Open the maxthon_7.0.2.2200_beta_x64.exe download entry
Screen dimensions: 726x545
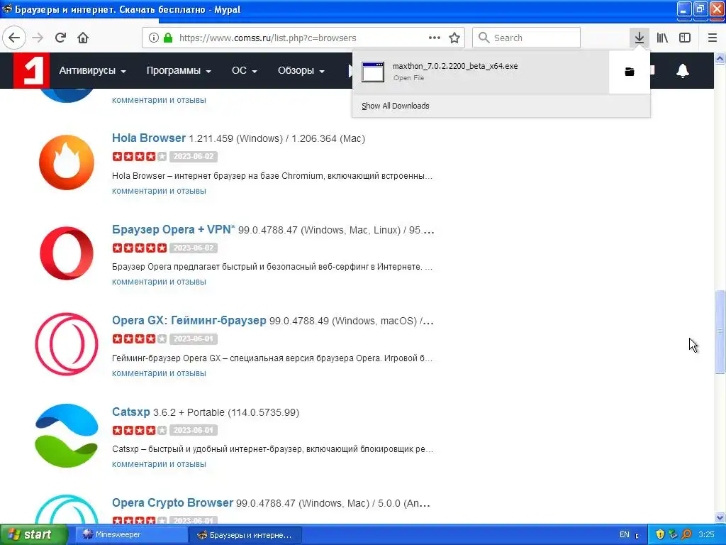point(481,72)
